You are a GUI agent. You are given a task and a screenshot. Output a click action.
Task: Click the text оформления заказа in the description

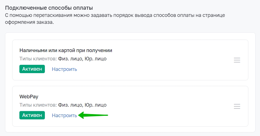pyautogui.click(x=29, y=22)
